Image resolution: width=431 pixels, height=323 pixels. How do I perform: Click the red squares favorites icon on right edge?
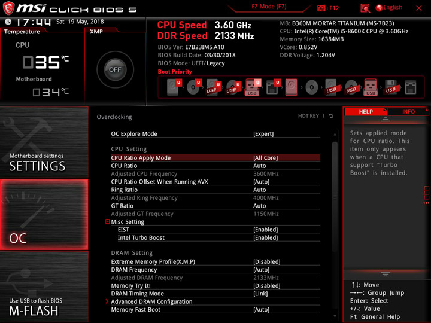[427, 195]
